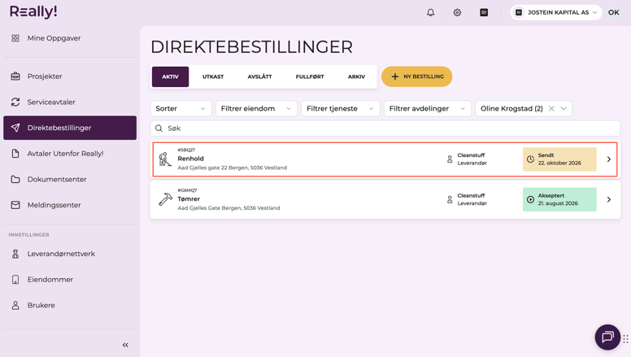Open the Filtrer avdelinger dropdown
Screen dimensions: 631x357
pos(428,108)
